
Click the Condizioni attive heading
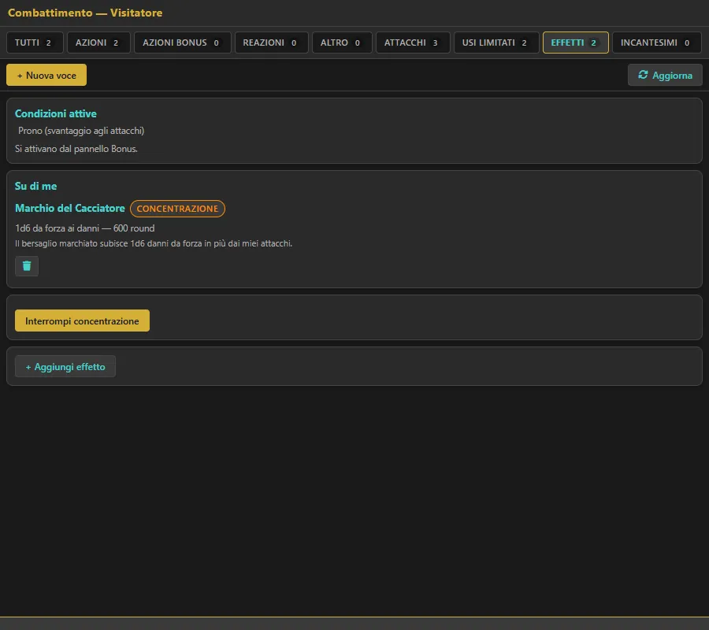point(56,113)
